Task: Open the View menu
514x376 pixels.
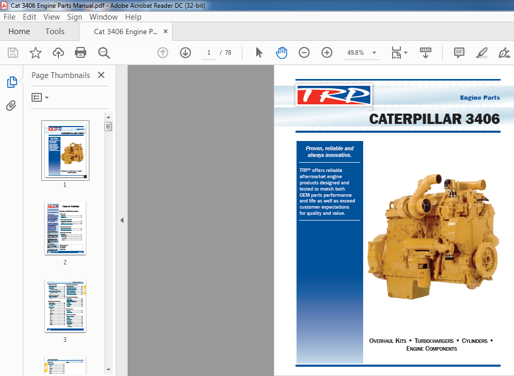Action: point(52,17)
